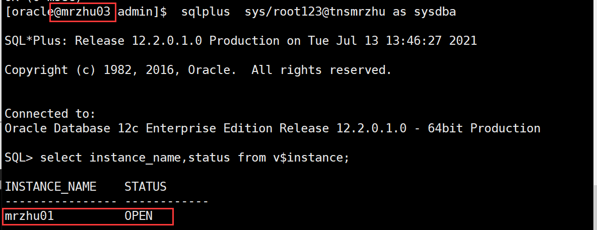Click the 64bit Production text
The image size is (597, 230).
click(484, 128)
